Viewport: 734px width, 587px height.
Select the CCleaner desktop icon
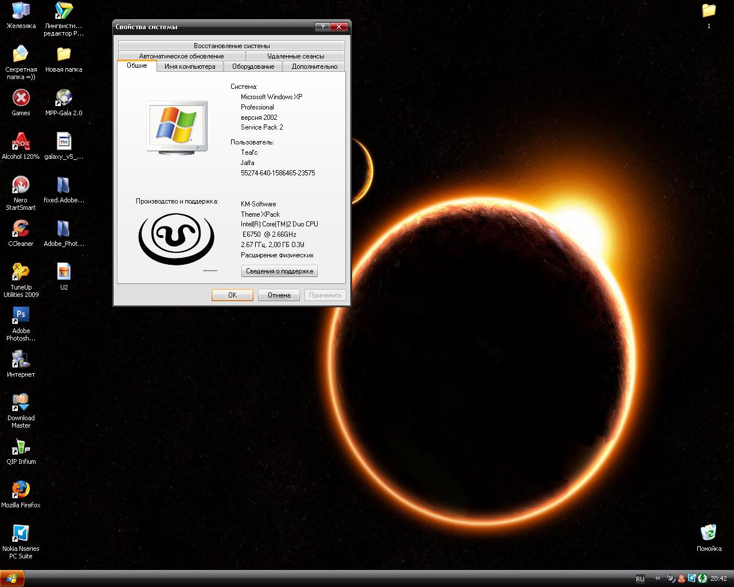[21, 228]
